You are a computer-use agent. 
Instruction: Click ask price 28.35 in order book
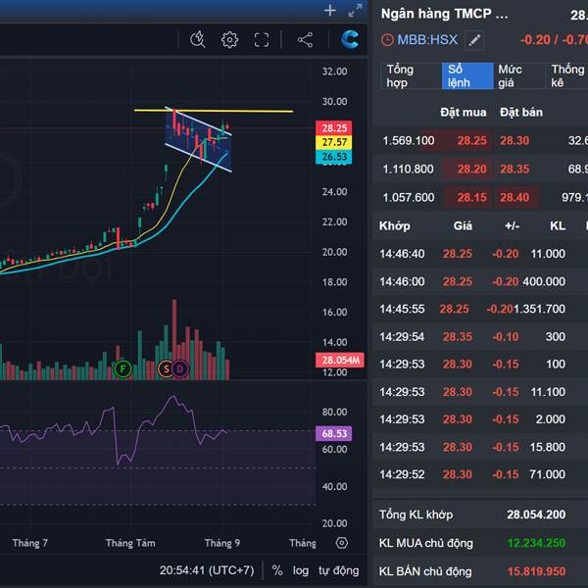coord(514,170)
